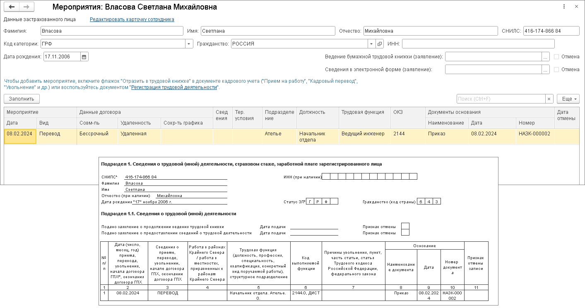Open selection for Ведение бумажной трудовой книжки

546,57
